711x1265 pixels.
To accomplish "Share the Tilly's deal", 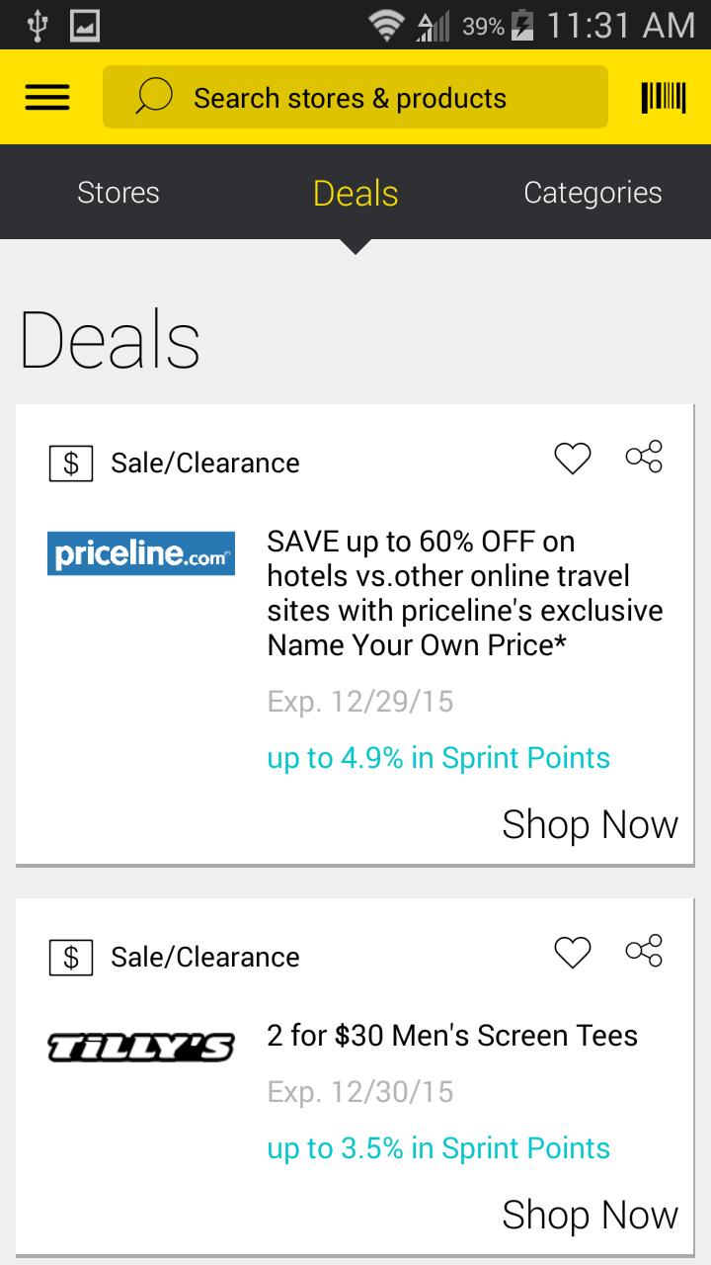I will tap(644, 950).
